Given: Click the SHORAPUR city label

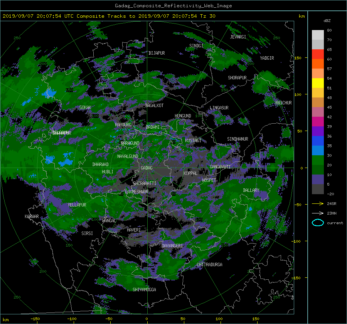Looking at the screenshot, I should 237,78.
